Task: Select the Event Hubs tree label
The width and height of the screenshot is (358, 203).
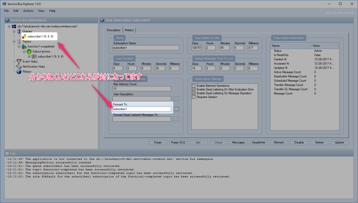Action: [x=30, y=62]
